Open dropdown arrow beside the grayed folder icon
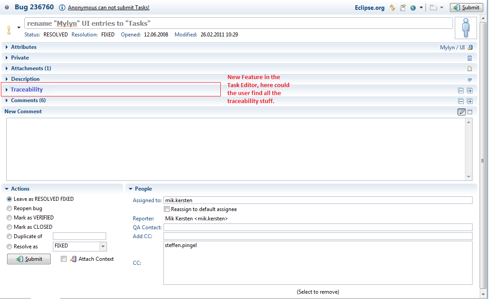The height and width of the screenshot is (299, 489). [441, 8]
